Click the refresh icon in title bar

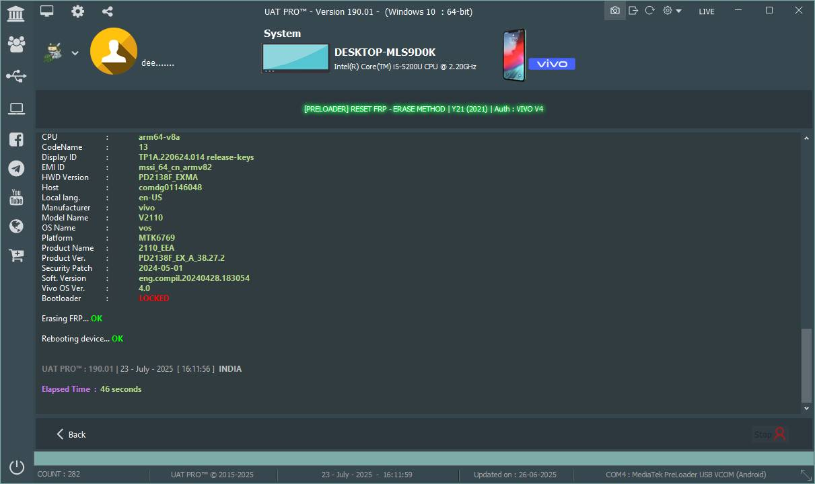pos(649,11)
